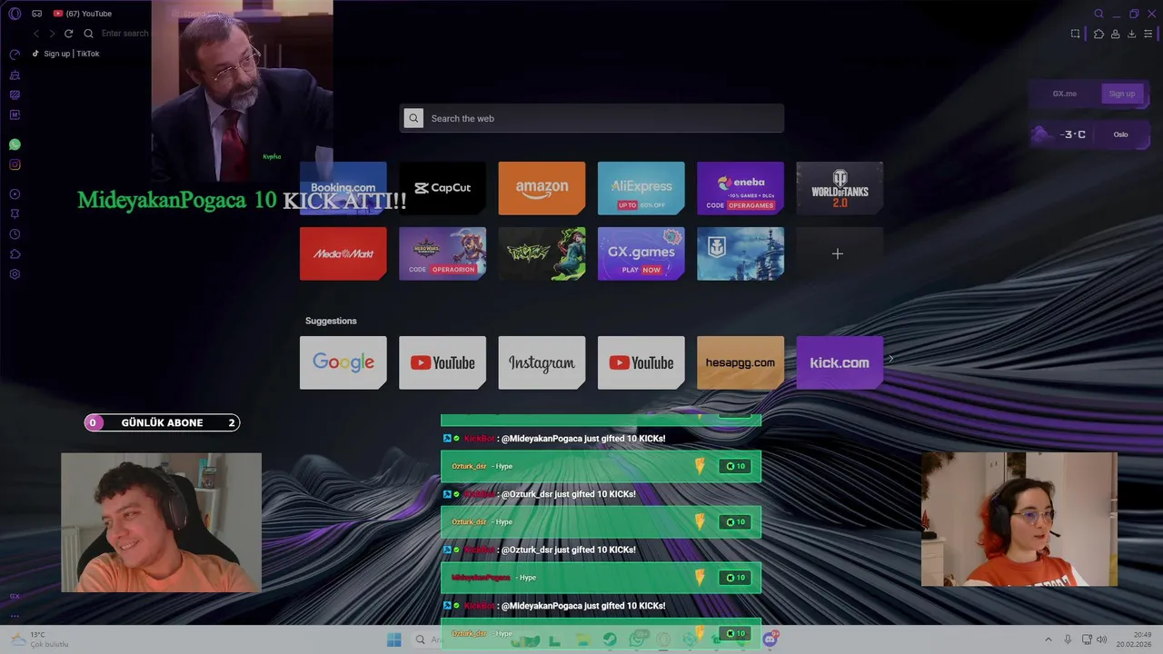Open Extensions cube icon in sidebar
This screenshot has height=654, width=1163.
[15, 254]
